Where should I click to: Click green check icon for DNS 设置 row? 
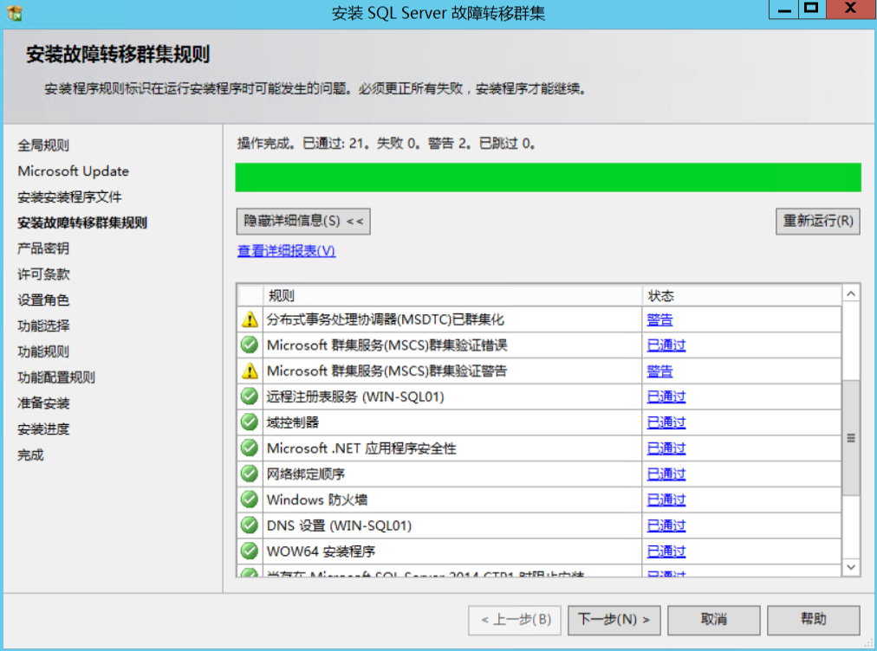pyautogui.click(x=250, y=525)
